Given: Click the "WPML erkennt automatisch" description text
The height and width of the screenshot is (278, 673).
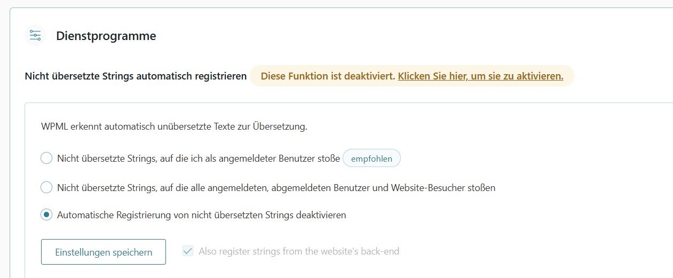Looking at the screenshot, I should pyautogui.click(x=174, y=127).
